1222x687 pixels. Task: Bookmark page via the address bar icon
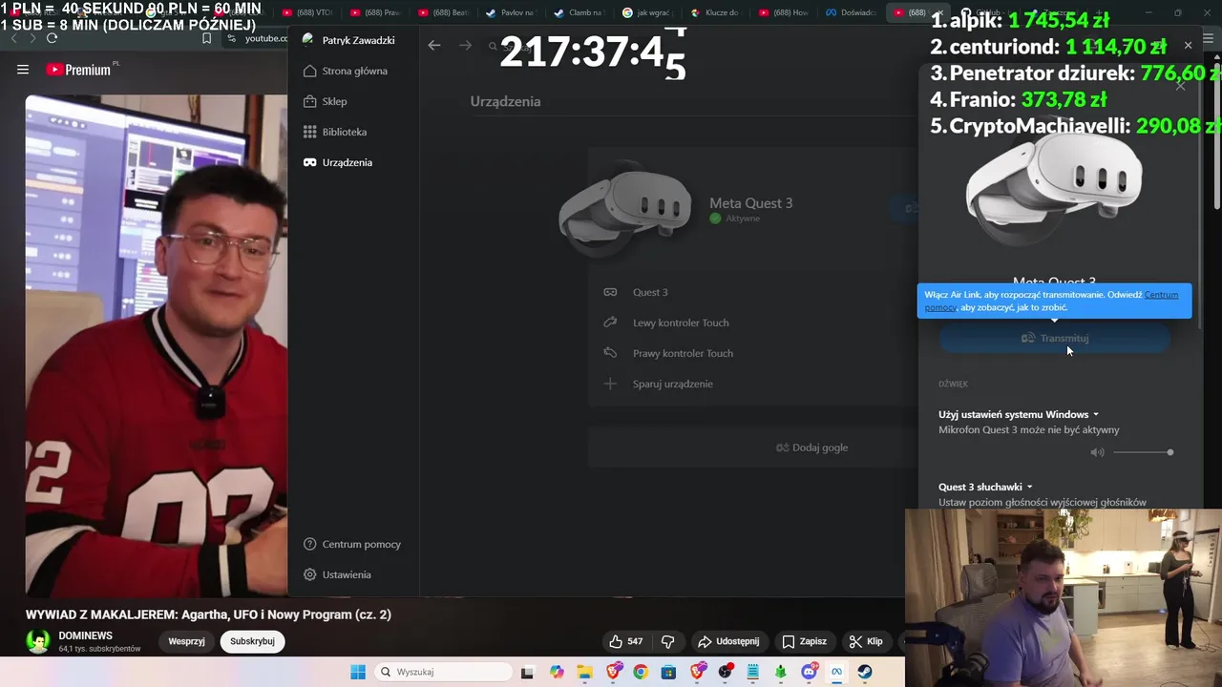click(x=206, y=38)
